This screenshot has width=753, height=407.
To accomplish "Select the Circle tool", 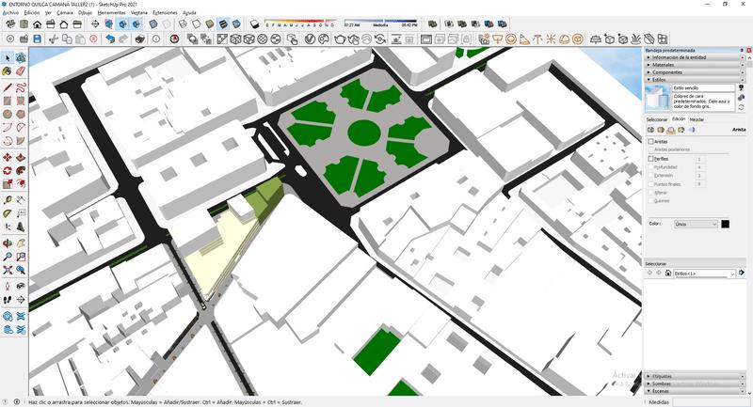I will coord(8,114).
